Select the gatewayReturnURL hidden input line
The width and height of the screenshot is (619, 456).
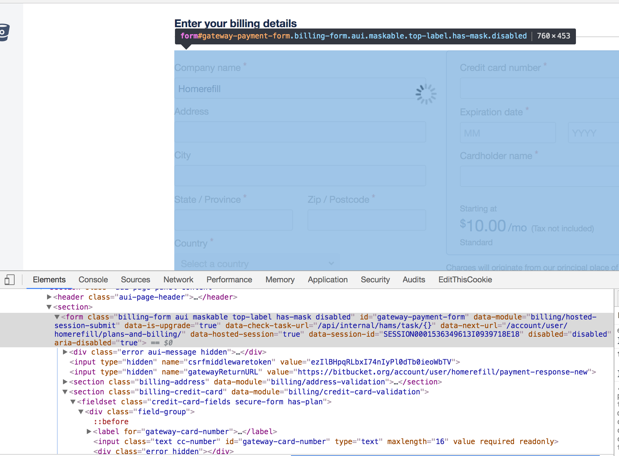click(x=333, y=372)
